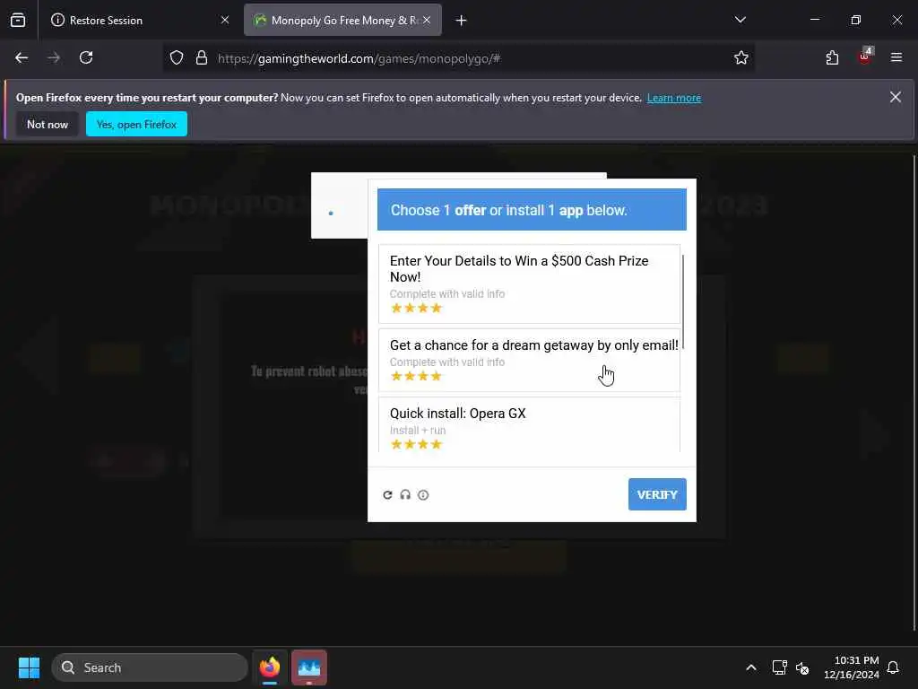The height and width of the screenshot is (689, 918).
Task: Click the taskbar Search box
Action: point(150,667)
